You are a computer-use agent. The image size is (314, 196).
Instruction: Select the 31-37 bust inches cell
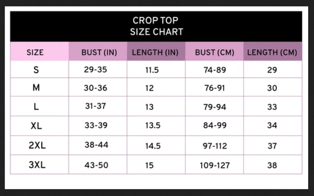pos(95,106)
